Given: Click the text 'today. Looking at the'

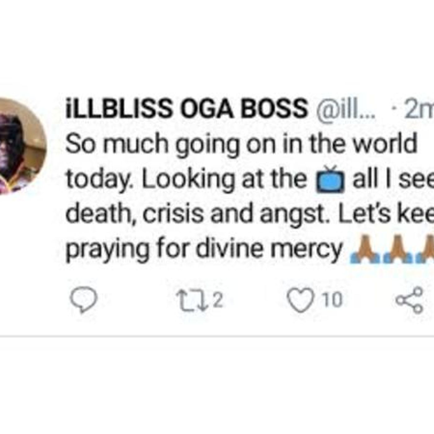Looking at the screenshot, I should pos(186,179).
